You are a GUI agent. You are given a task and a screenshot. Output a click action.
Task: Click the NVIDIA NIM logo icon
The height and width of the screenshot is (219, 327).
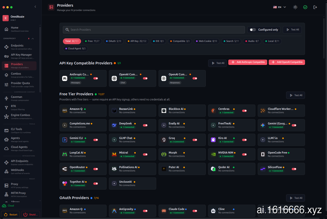(213, 154)
